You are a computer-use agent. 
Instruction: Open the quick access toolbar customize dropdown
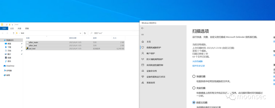click(x=12, y=25)
